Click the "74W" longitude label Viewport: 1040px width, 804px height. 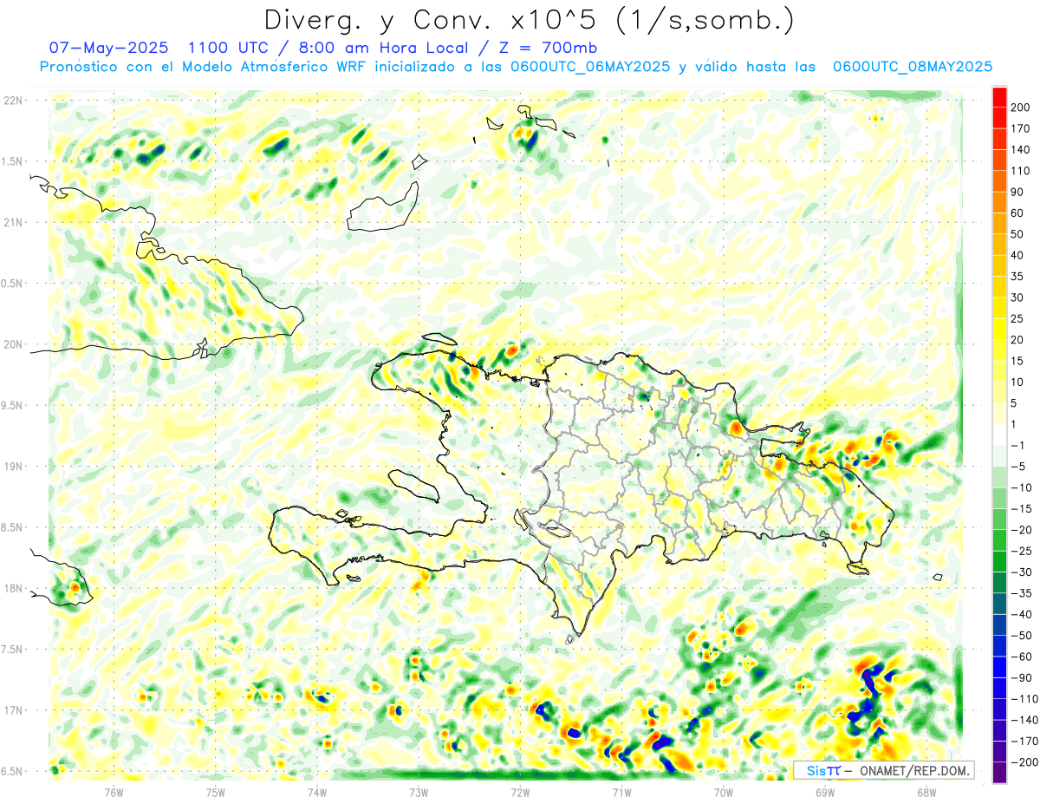pos(316,791)
